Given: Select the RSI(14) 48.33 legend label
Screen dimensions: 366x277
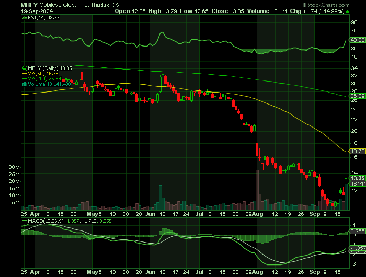Looking at the screenshot, I should click(x=43, y=17).
